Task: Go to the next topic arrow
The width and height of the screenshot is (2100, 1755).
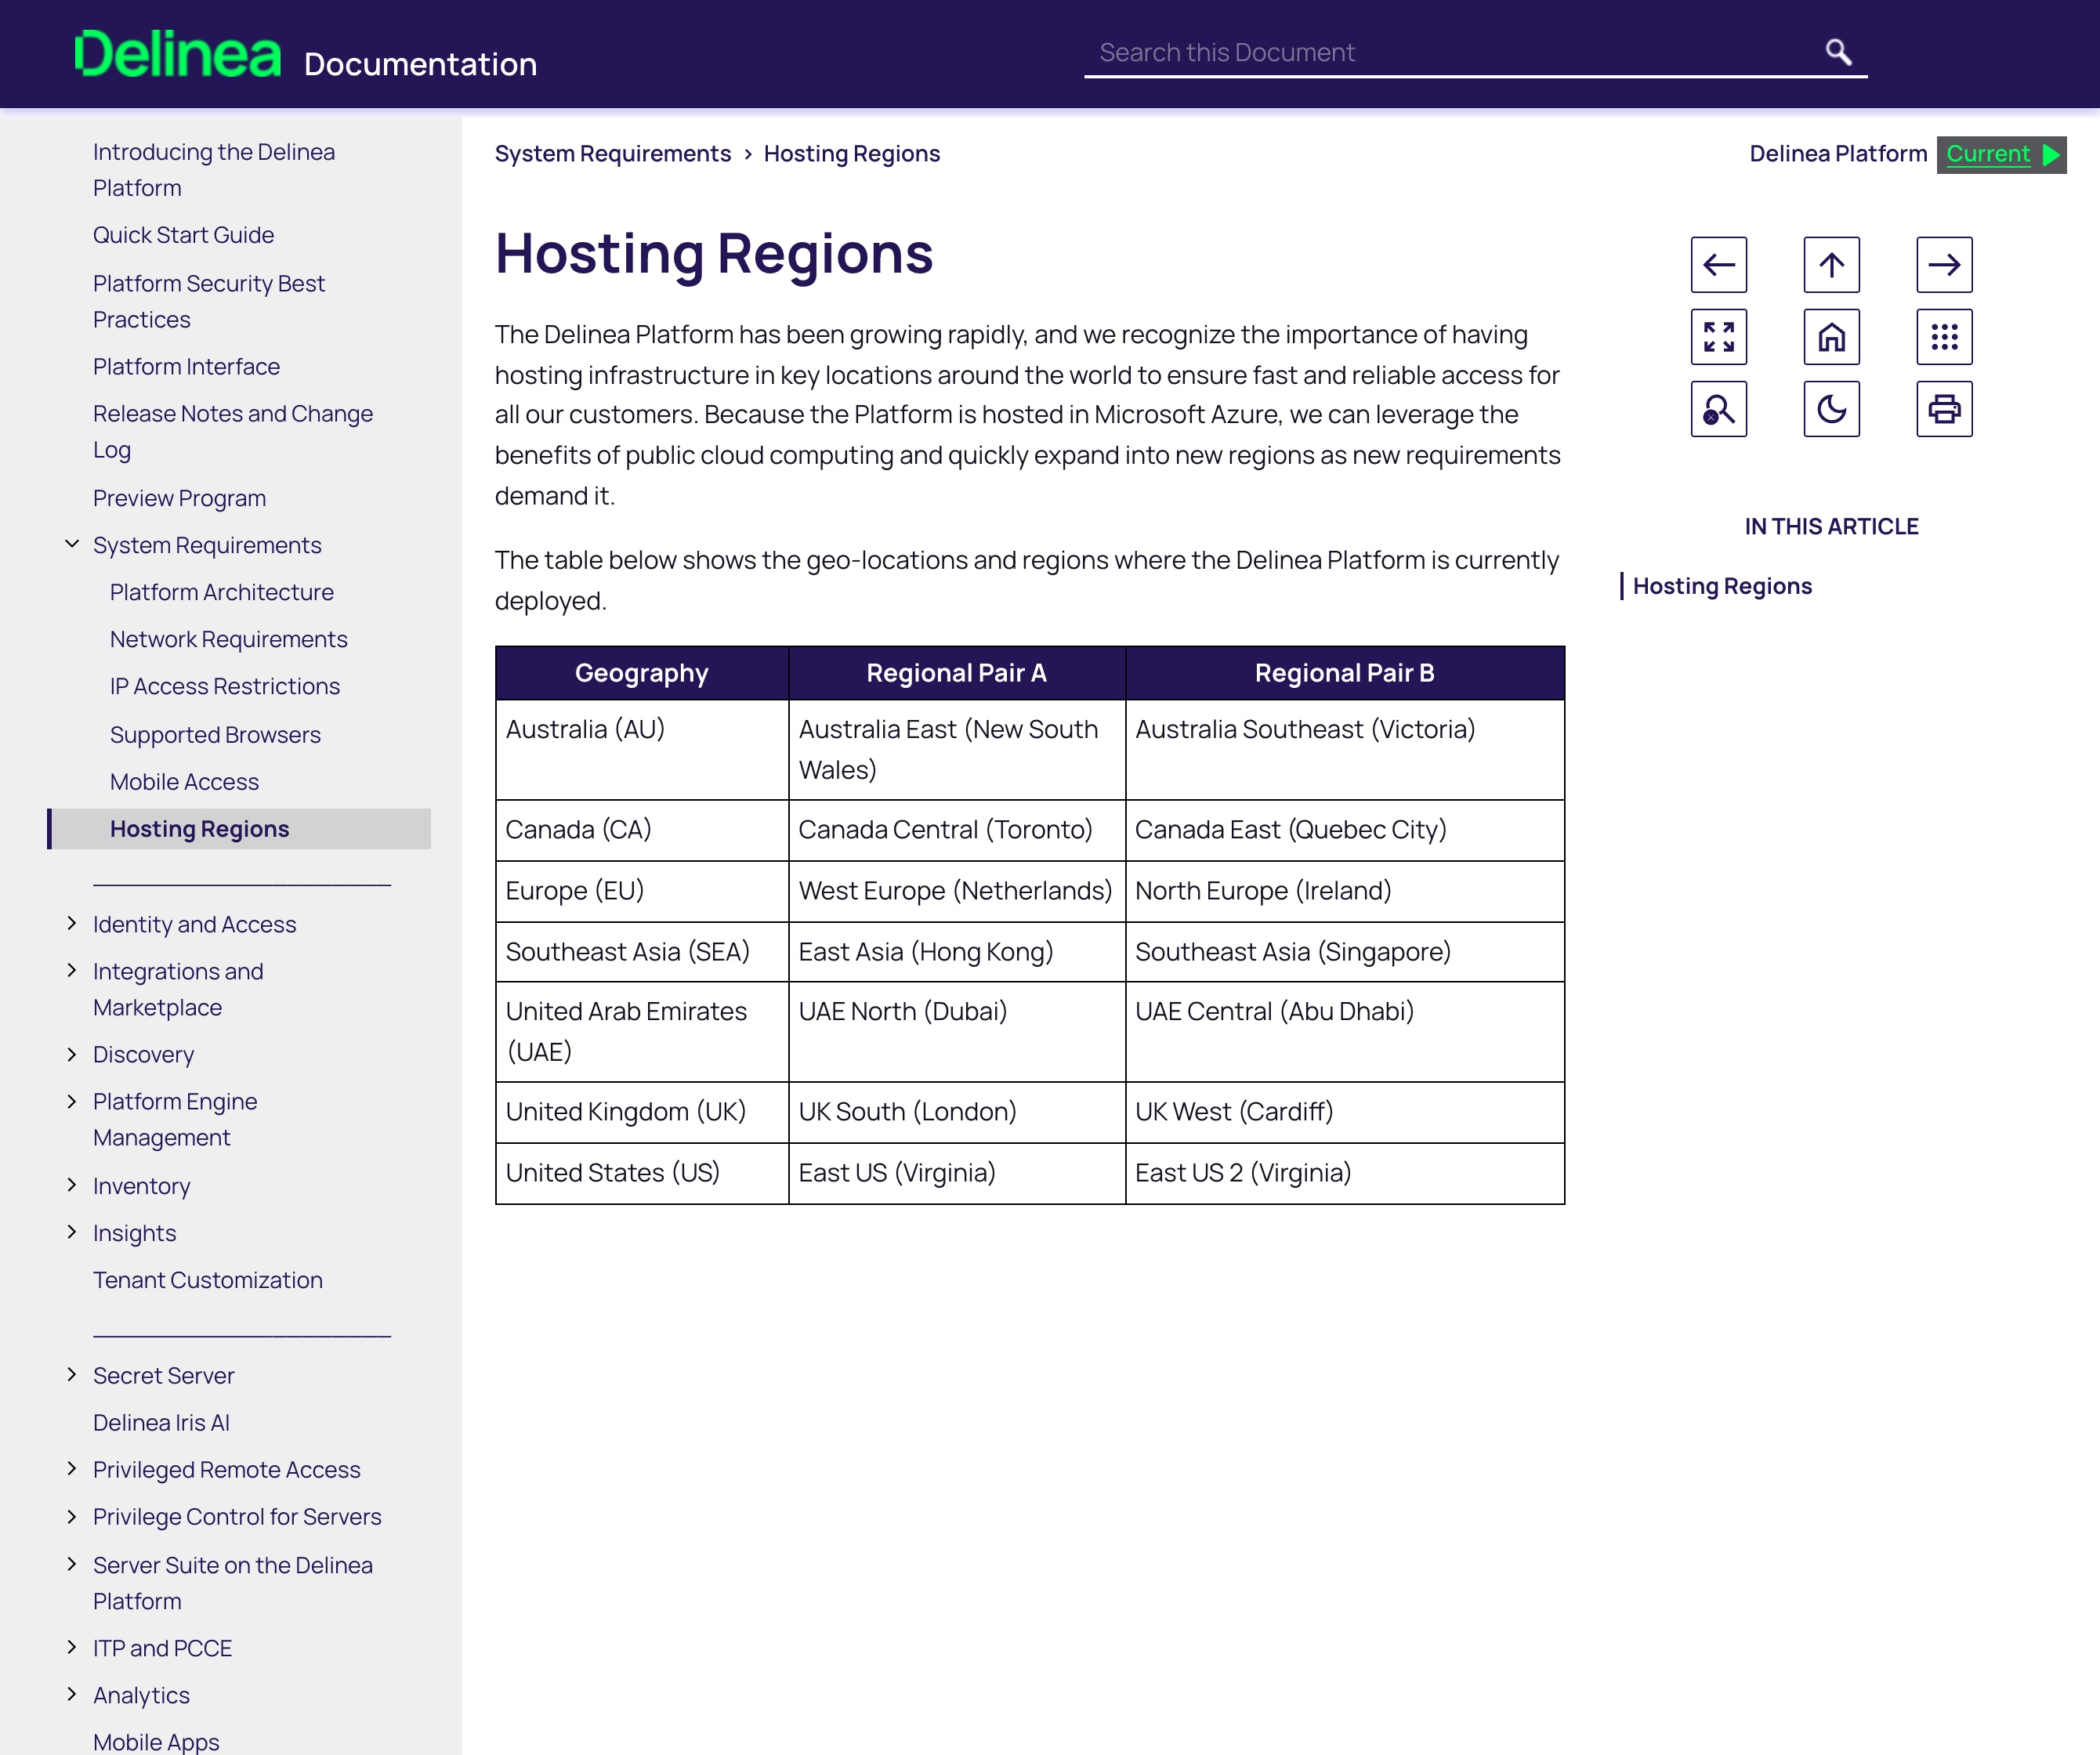Action: [x=1944, y=265]
